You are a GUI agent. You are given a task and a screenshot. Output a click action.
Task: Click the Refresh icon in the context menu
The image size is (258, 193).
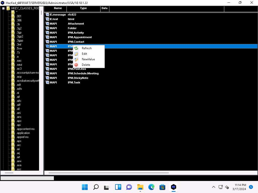pos(76,48)
